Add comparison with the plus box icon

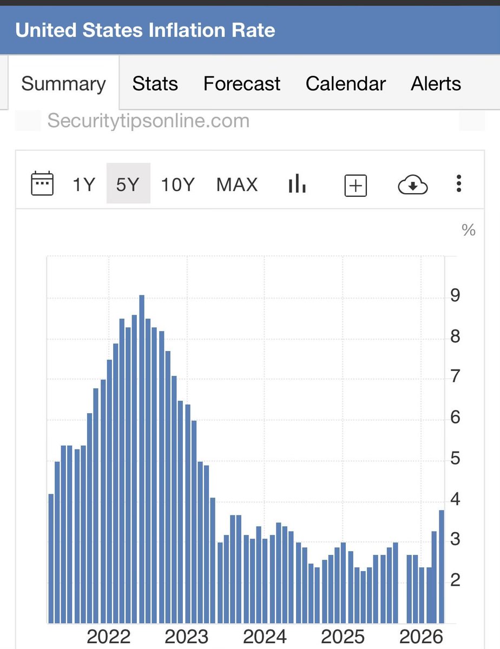(356, 185)
